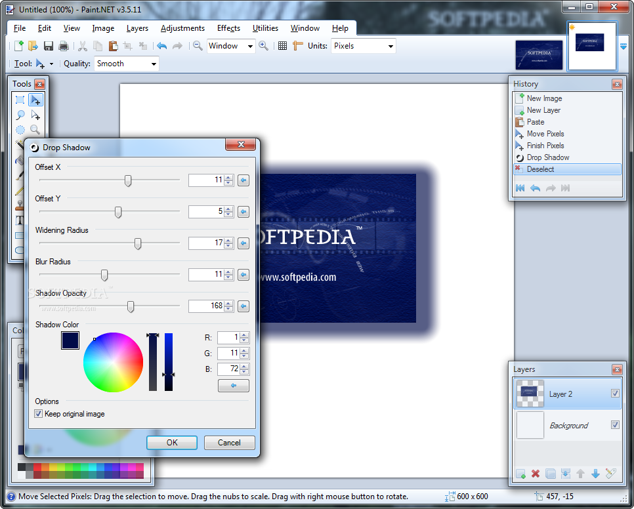Toggle Layer 2 visibility checkbox
Image resolution: width=634 pixels, height=509 pixels.
(x=615, y=393)
